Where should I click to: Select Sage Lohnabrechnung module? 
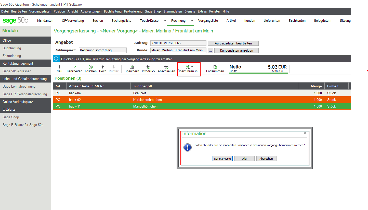(25, 86)
